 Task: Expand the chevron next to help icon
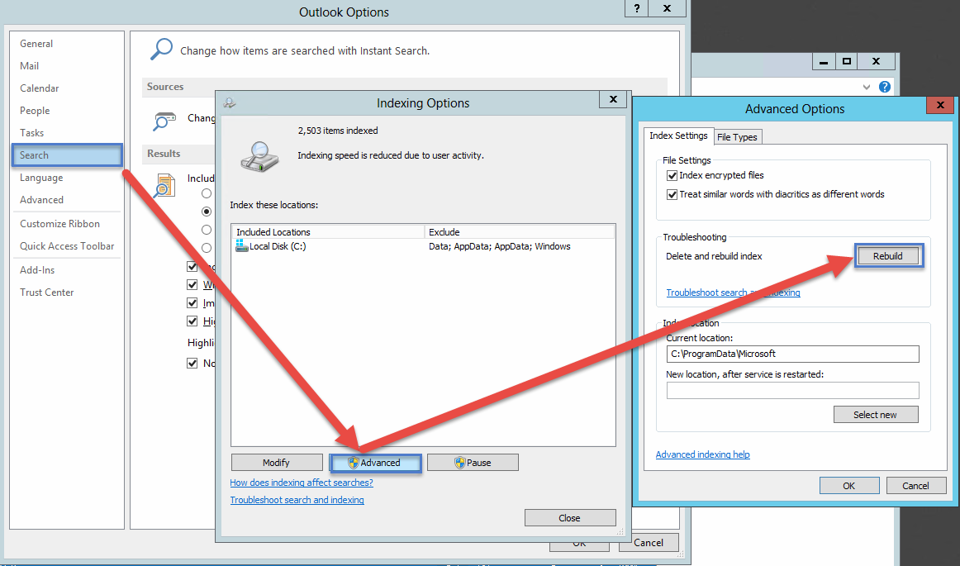click(x=867, y=87)
